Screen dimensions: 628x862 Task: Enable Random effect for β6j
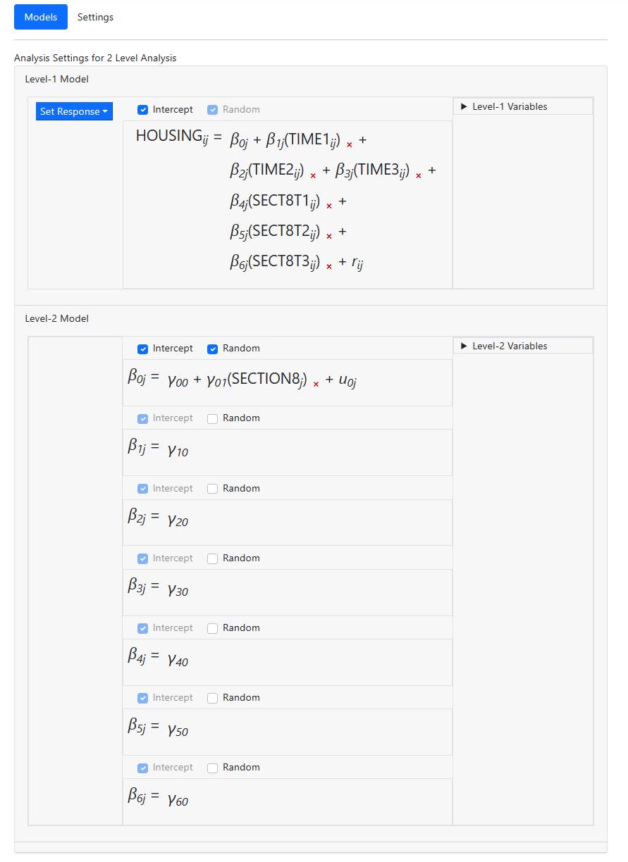213,768
